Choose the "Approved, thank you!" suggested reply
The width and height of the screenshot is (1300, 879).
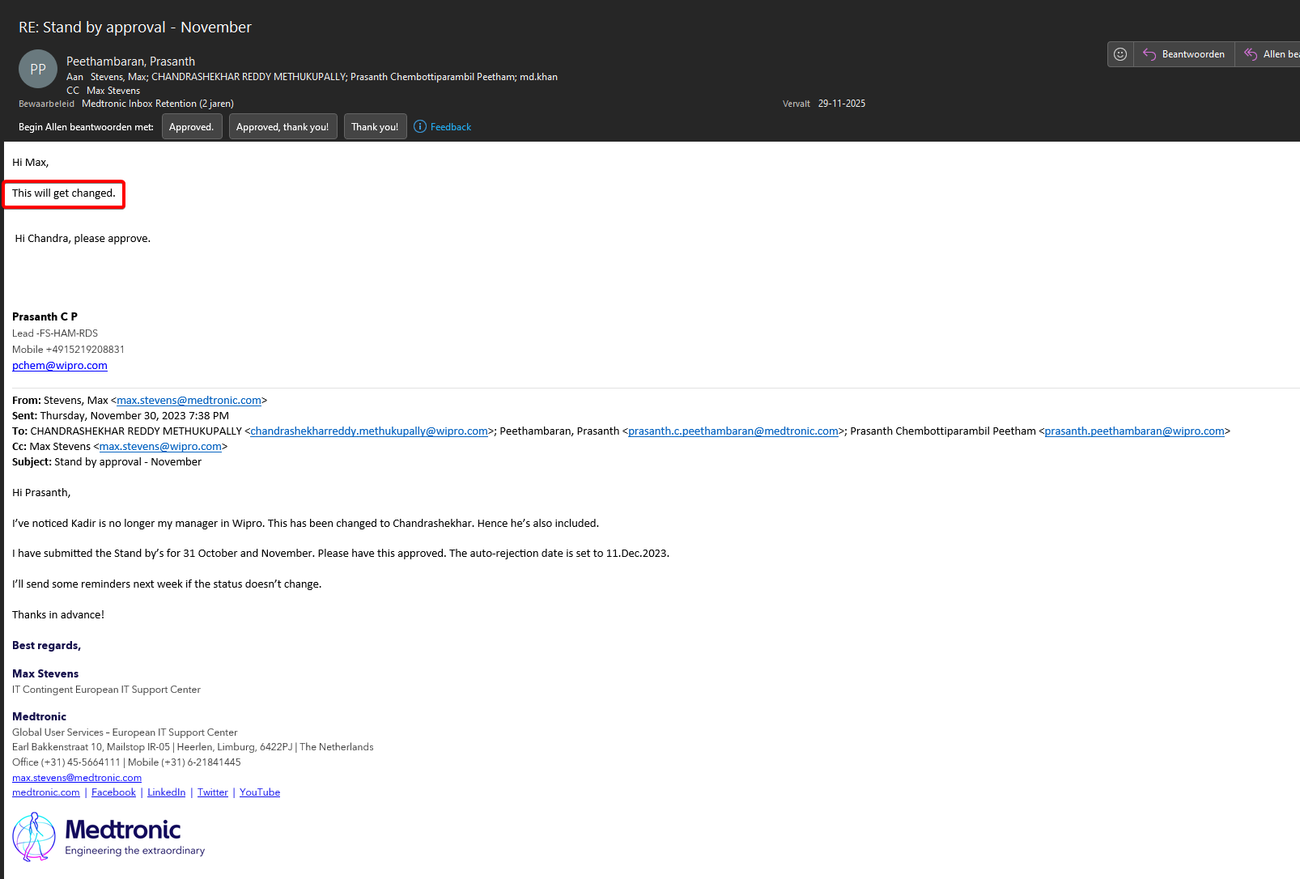click(x=283, y=127)
